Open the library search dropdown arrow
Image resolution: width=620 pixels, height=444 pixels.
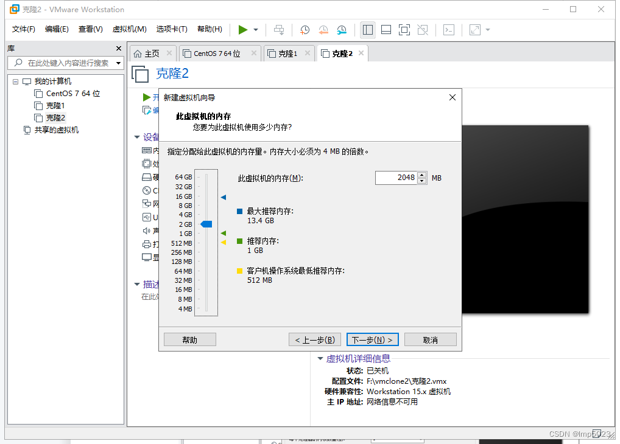(118, 63)
